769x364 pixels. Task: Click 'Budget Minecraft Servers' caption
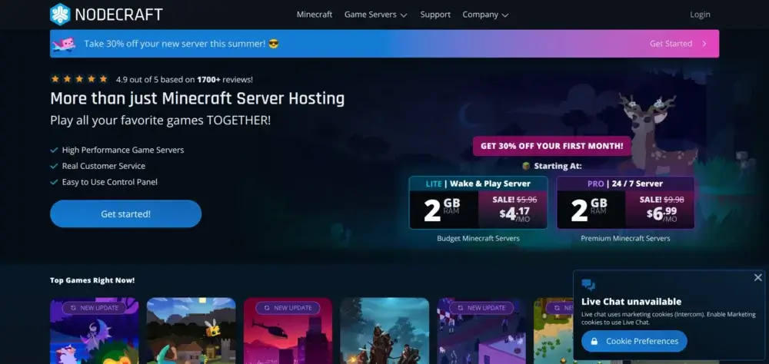[478, 239]
